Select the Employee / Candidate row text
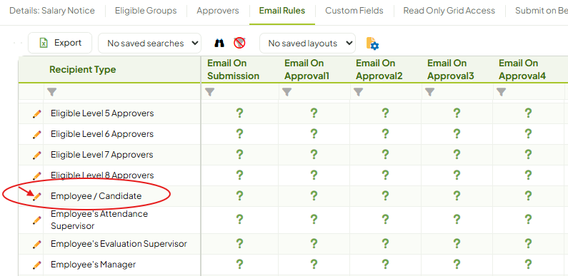The image size is (568, 276). tap(96, 196)
